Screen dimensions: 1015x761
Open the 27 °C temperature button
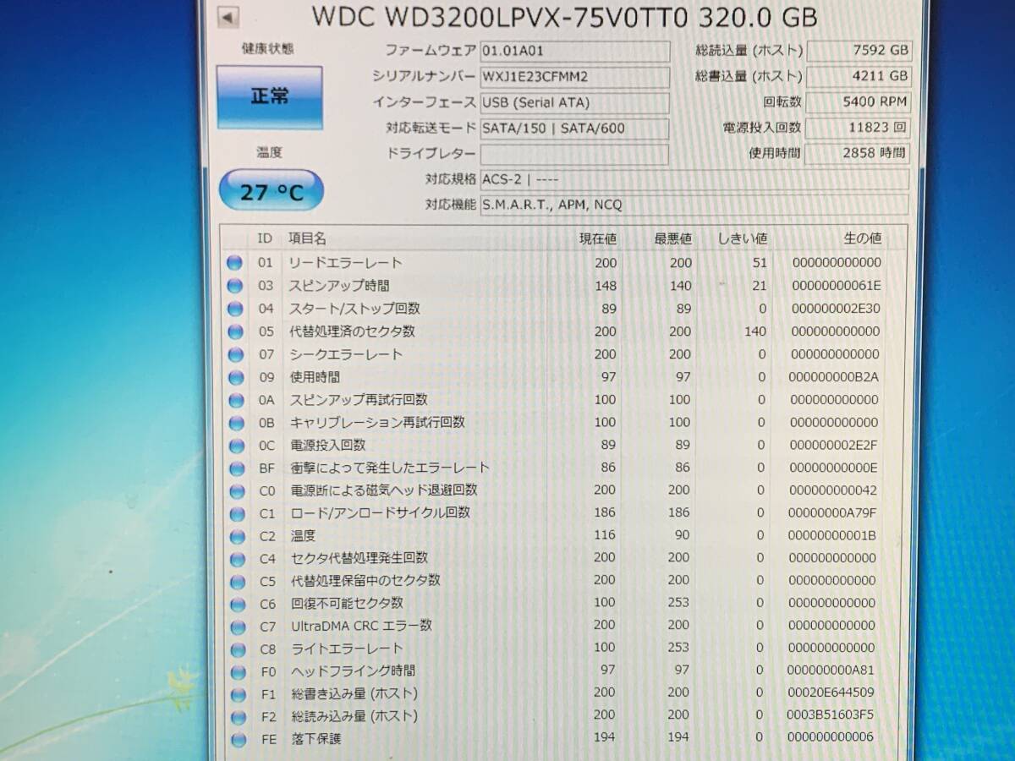pos(271,191)
